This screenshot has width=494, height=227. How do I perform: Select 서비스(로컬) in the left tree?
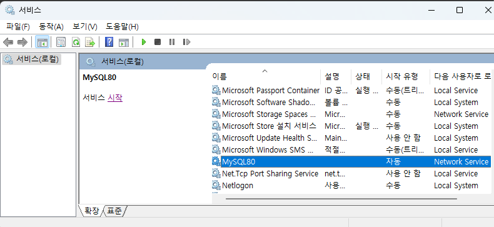coord(31,59)
